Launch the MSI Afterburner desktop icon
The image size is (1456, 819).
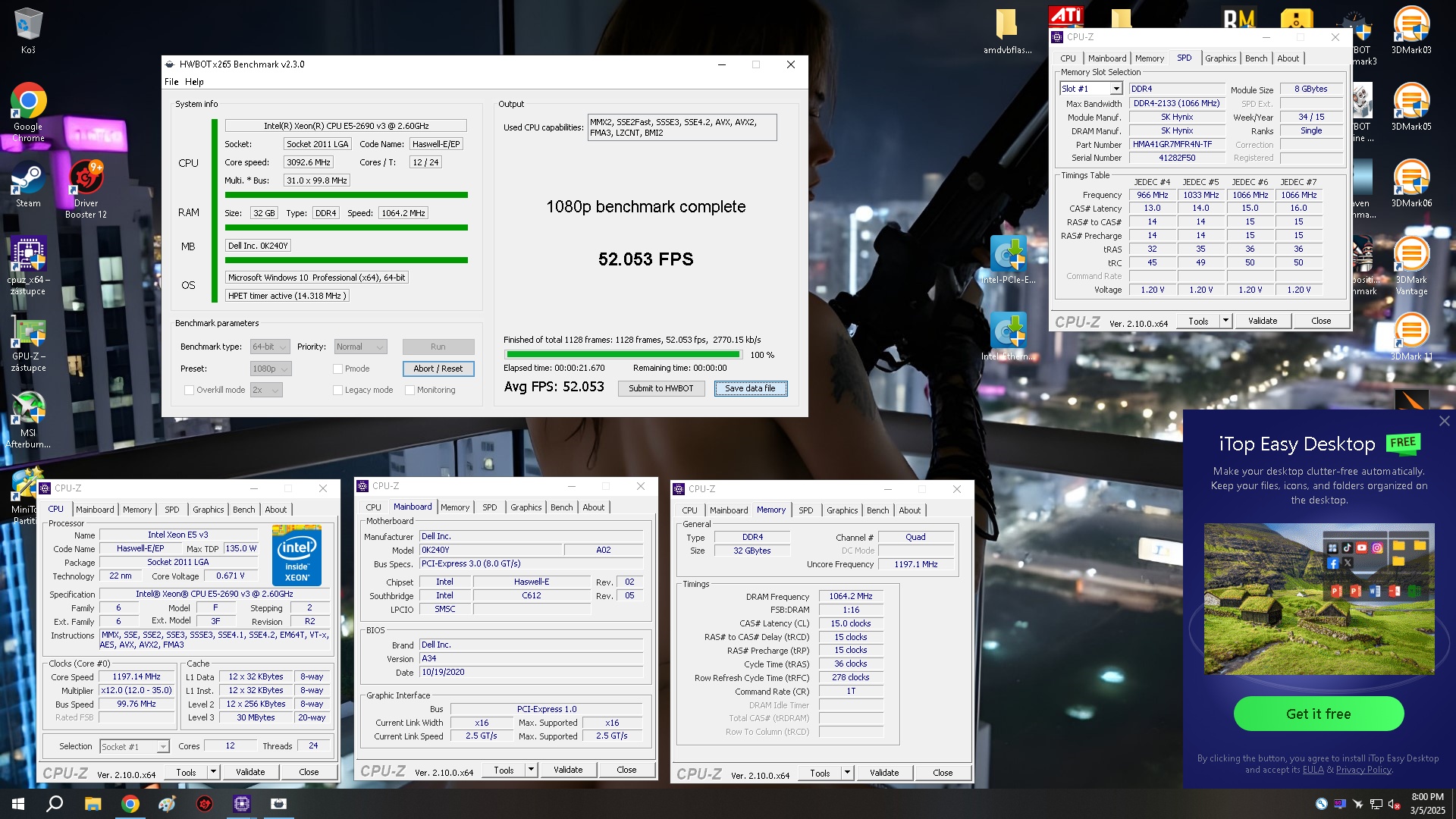(28, 419)
